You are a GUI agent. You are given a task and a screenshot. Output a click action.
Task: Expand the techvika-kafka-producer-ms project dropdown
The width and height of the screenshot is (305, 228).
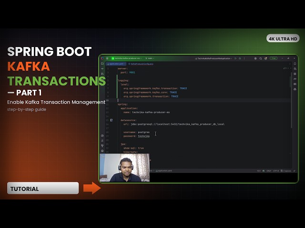(x=126, y=58)
